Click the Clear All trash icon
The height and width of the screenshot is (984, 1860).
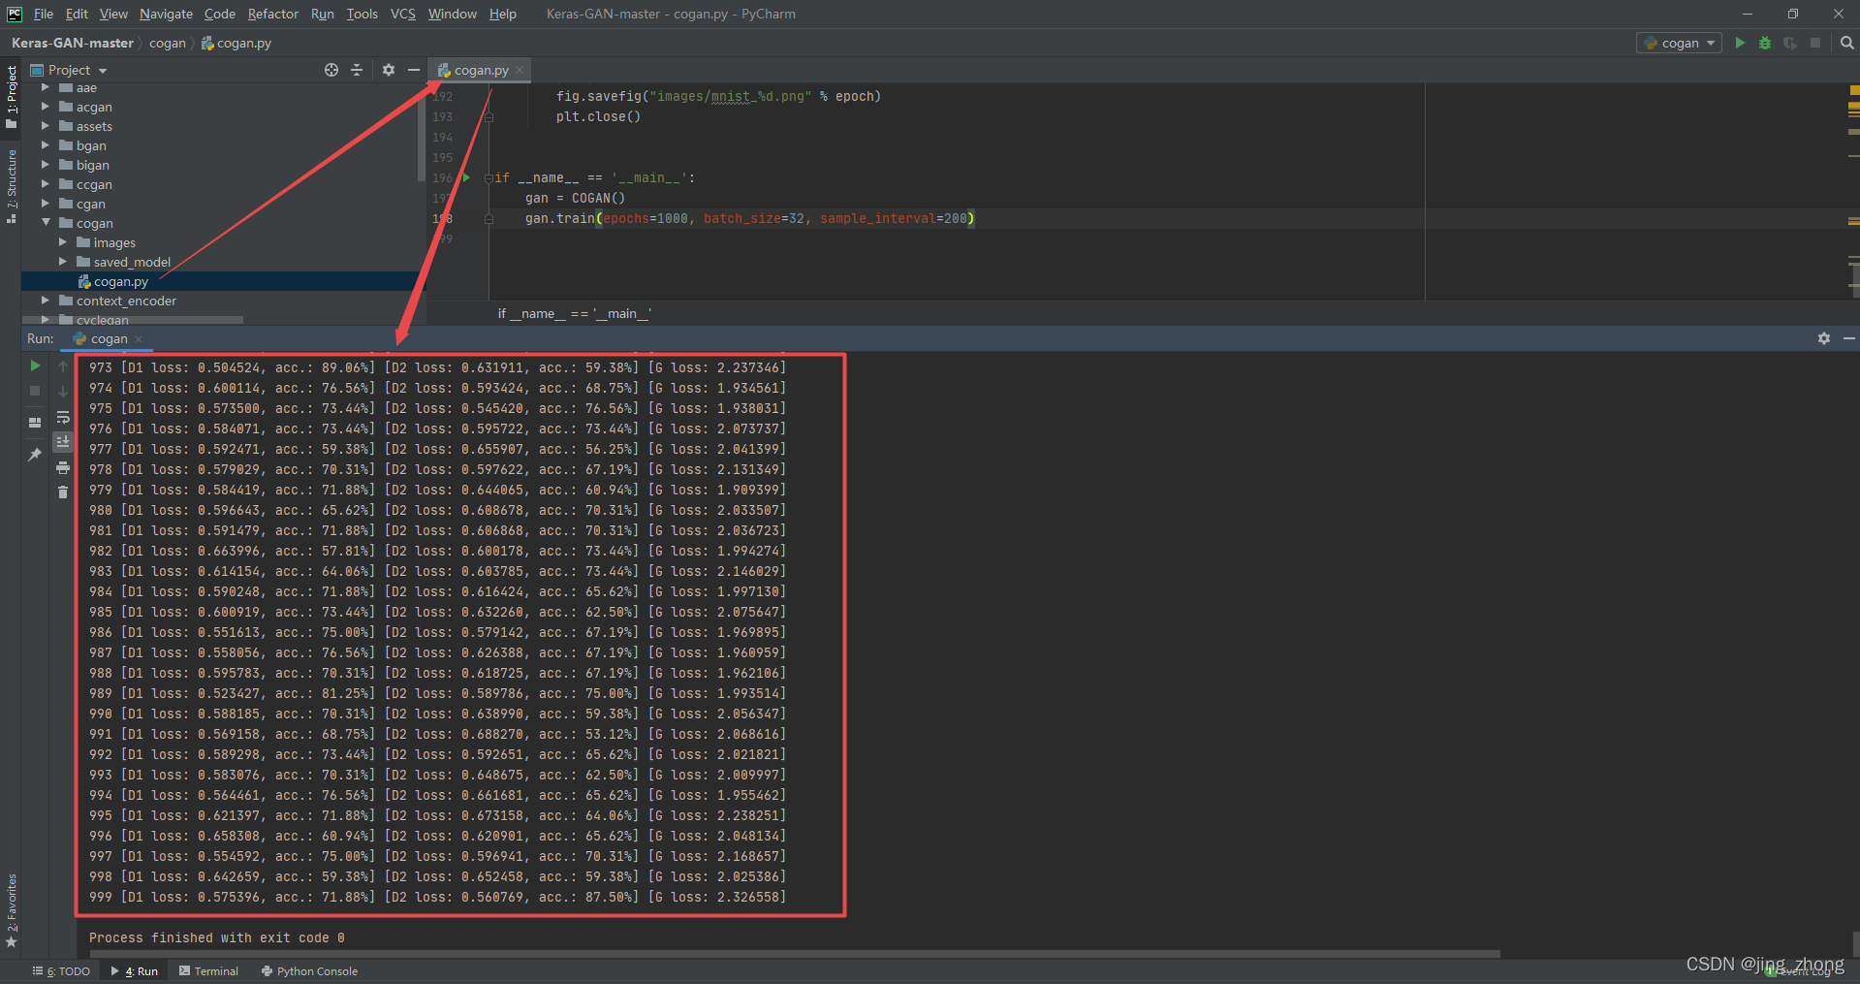coord(63,492)
